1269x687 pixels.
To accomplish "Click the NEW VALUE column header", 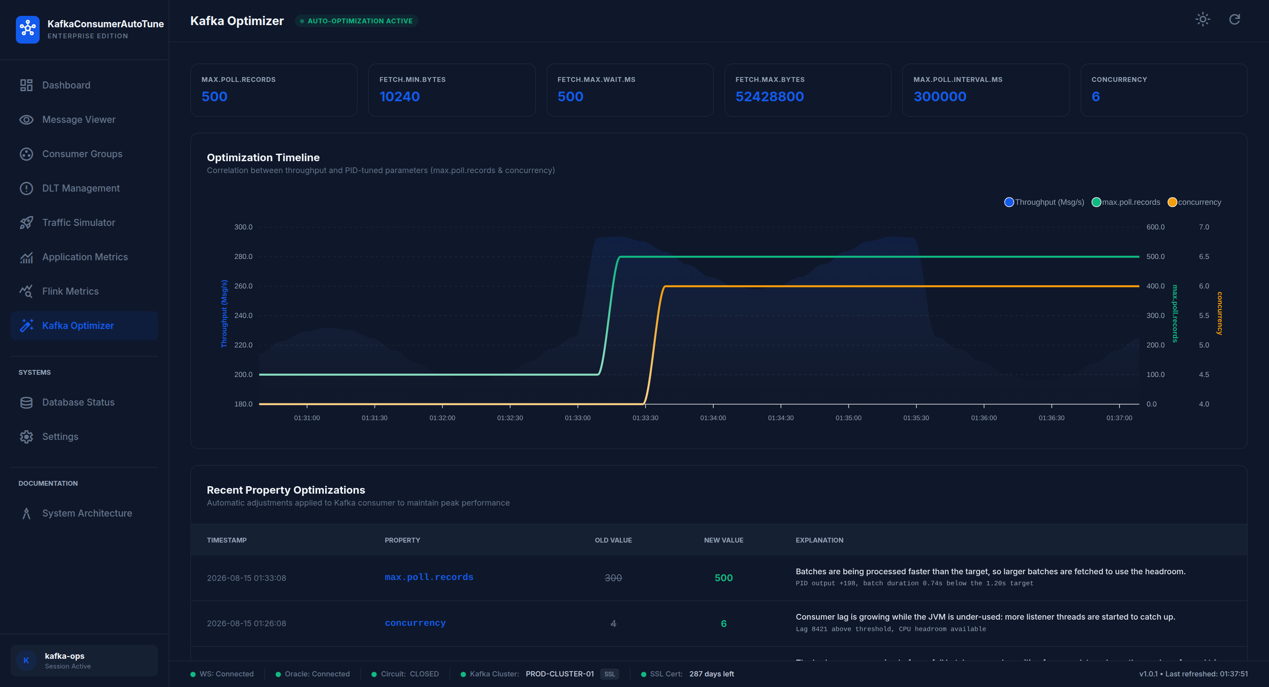I will point(723,540).
